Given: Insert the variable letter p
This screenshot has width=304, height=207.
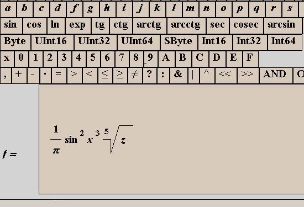Looking at the screenshot, I should tap(240, 9).
